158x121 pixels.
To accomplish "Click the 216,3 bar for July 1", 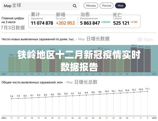I will pyautogui.click(x=134, y=60).
